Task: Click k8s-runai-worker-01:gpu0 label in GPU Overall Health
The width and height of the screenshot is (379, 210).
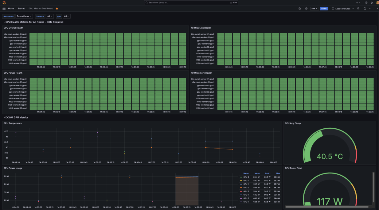Action: tap(15, 34)
